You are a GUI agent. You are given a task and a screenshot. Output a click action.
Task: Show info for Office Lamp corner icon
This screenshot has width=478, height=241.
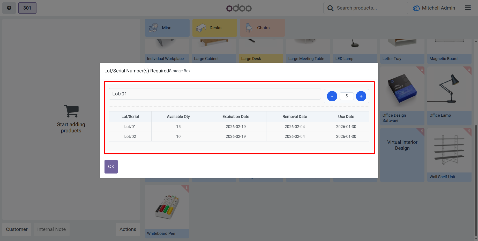[469, 69]
